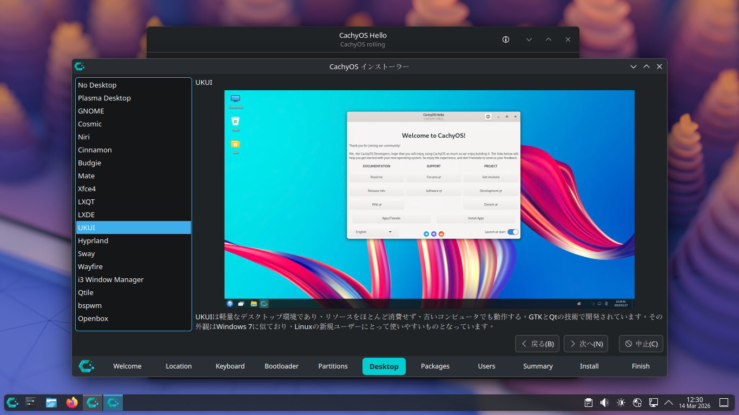The height and width of the screenshot is (415, 739).
Task: Choose Hyprland from the desktop list
Action: [x=134, y=240]
